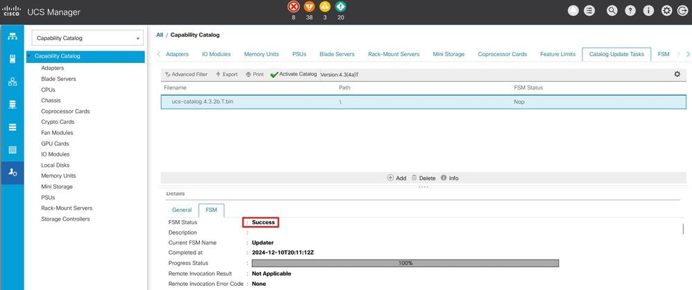Select Chassis in the navigation tree
This screenshot has height=290, width=692.
pyautogui.click(x=51, y=100)
